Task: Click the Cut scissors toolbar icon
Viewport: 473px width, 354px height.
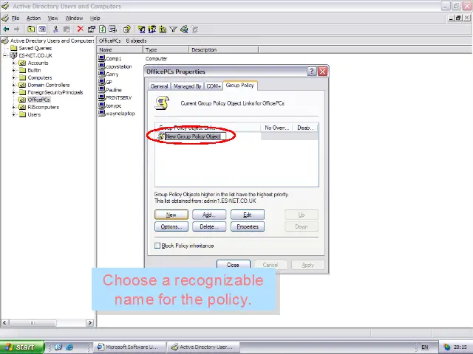Action: [55, 29]
